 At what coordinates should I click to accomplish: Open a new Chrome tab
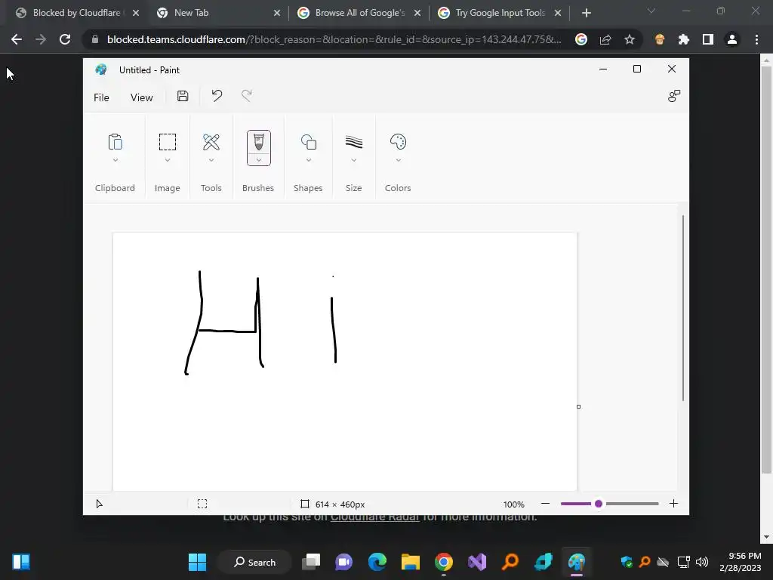pyautogui.click(x=586, y=13)
